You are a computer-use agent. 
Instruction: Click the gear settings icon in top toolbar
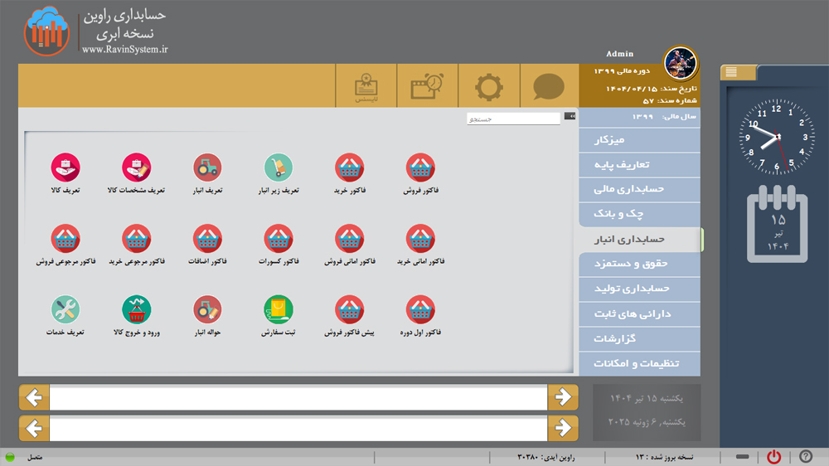(x=488, y=87)
